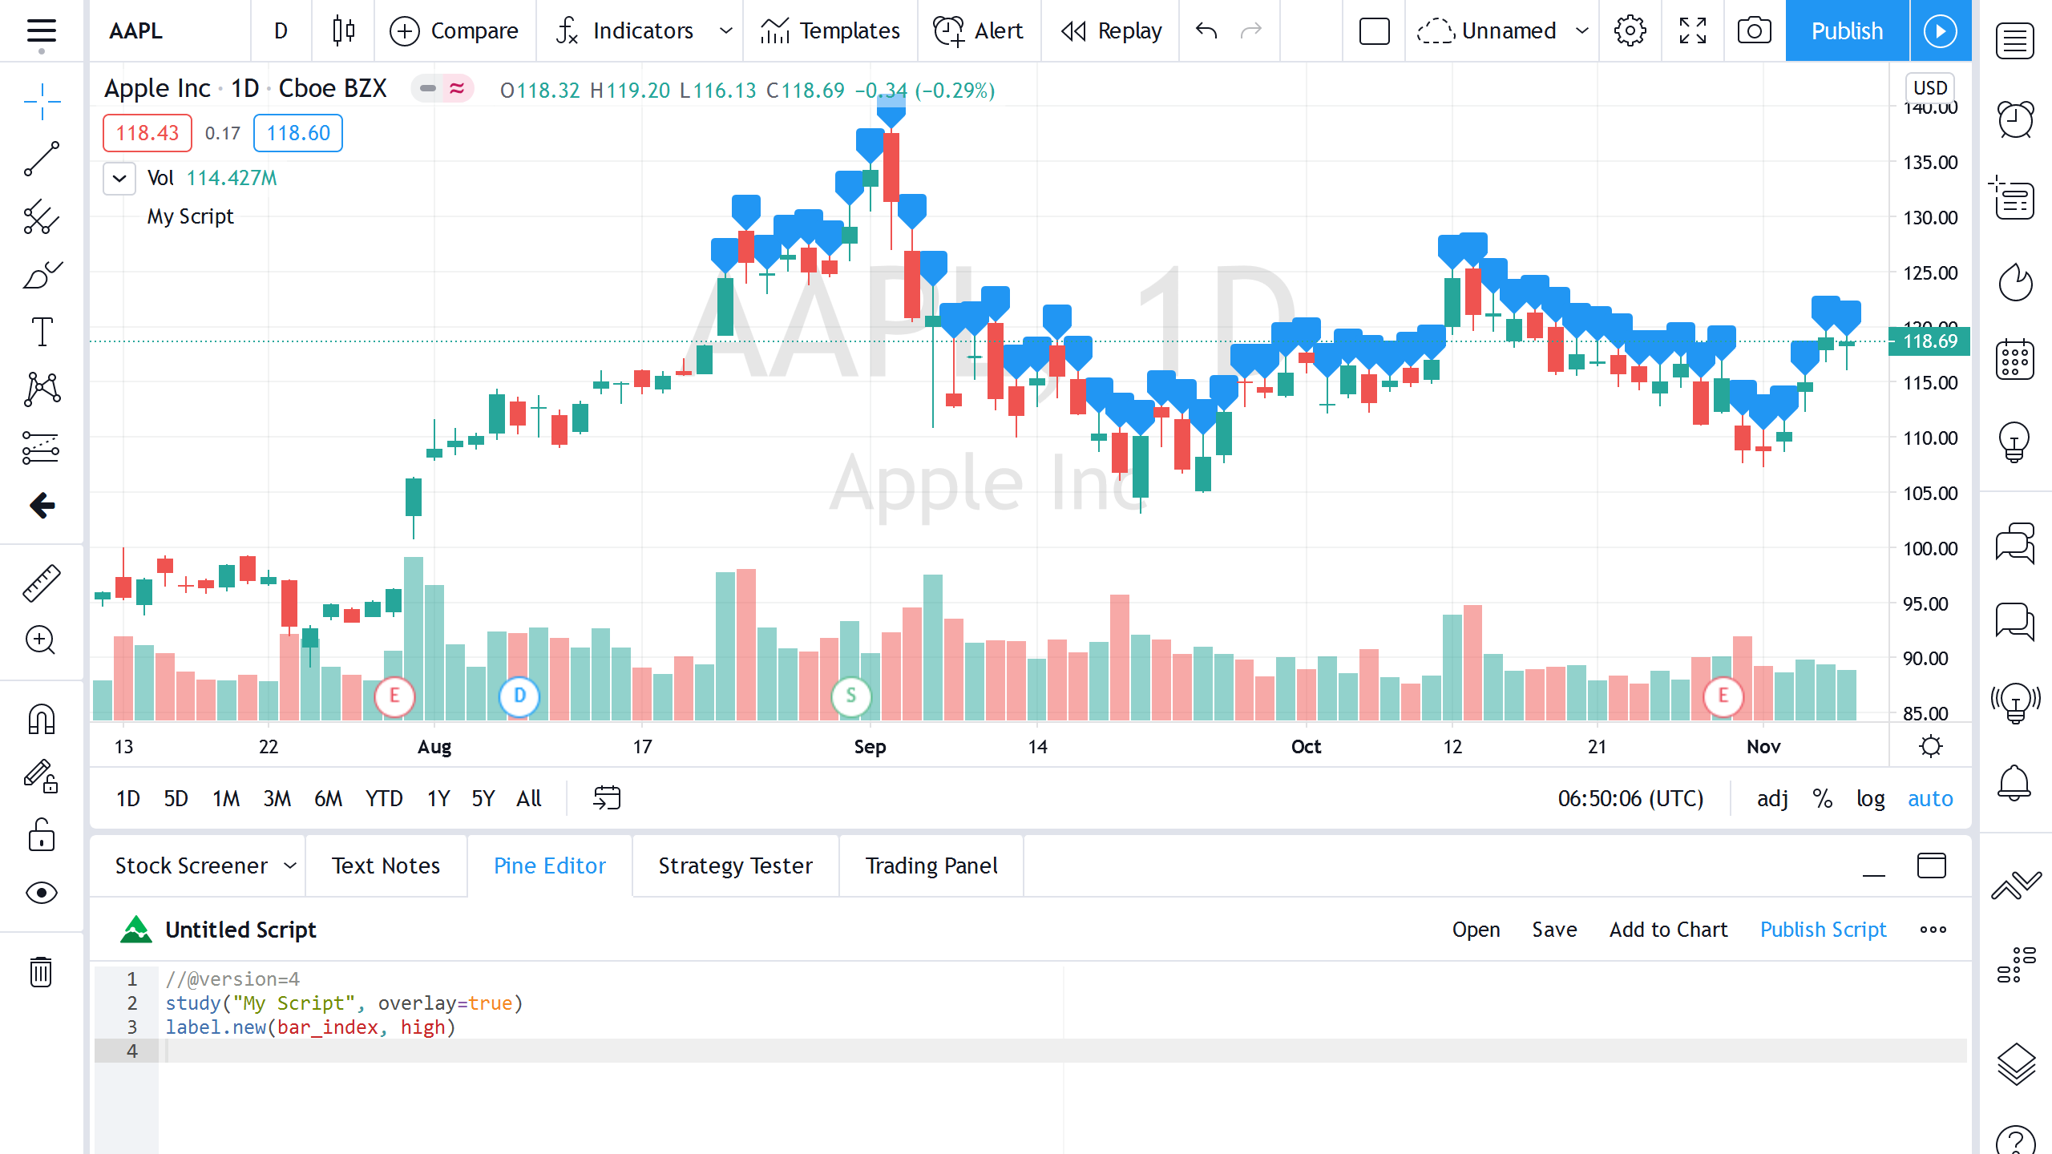Select the ruler measure tool

click(x=42, y=583)
